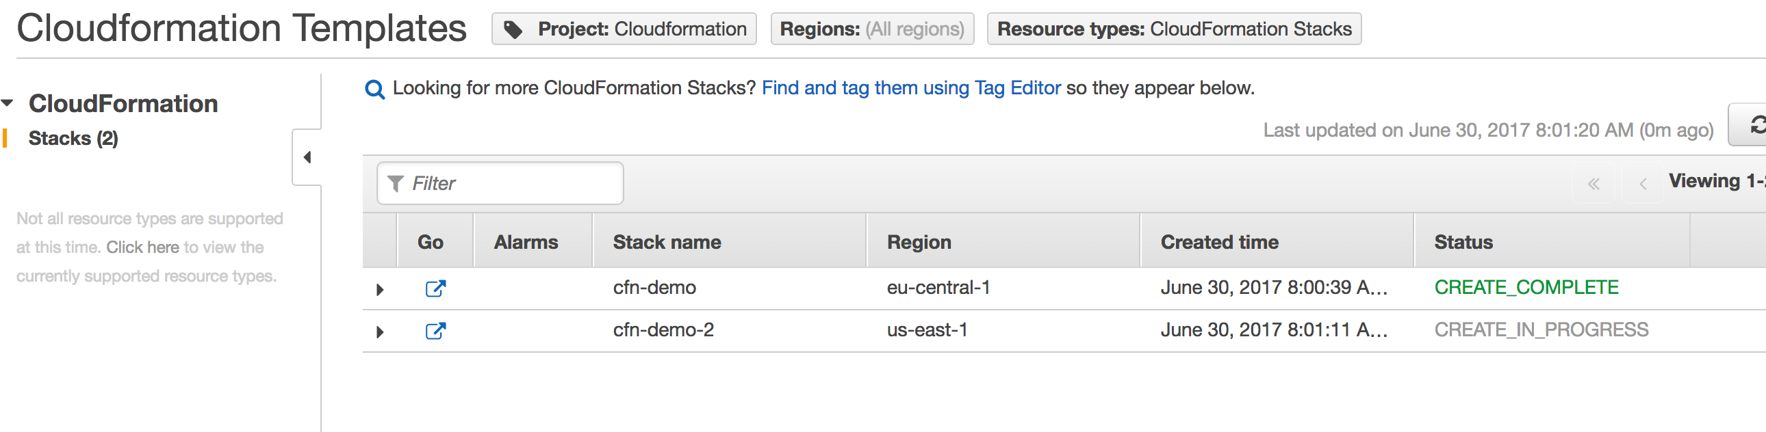Click the Viewing results count text
The image size is (1766, 432).
[1717, 181]
